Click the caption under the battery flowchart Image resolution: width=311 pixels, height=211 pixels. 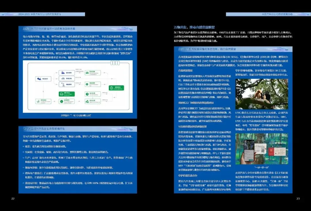(x=76, y=115)
